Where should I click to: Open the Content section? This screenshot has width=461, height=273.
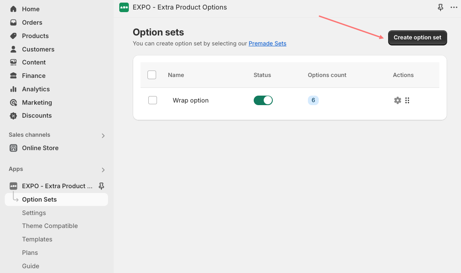pos(34,62)
